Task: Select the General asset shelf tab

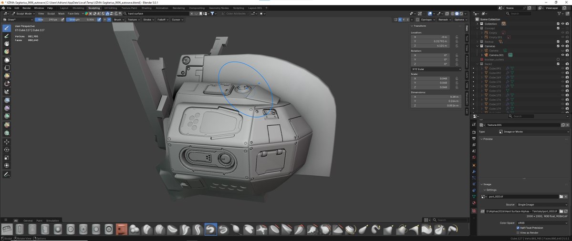Action: point(28,220)
